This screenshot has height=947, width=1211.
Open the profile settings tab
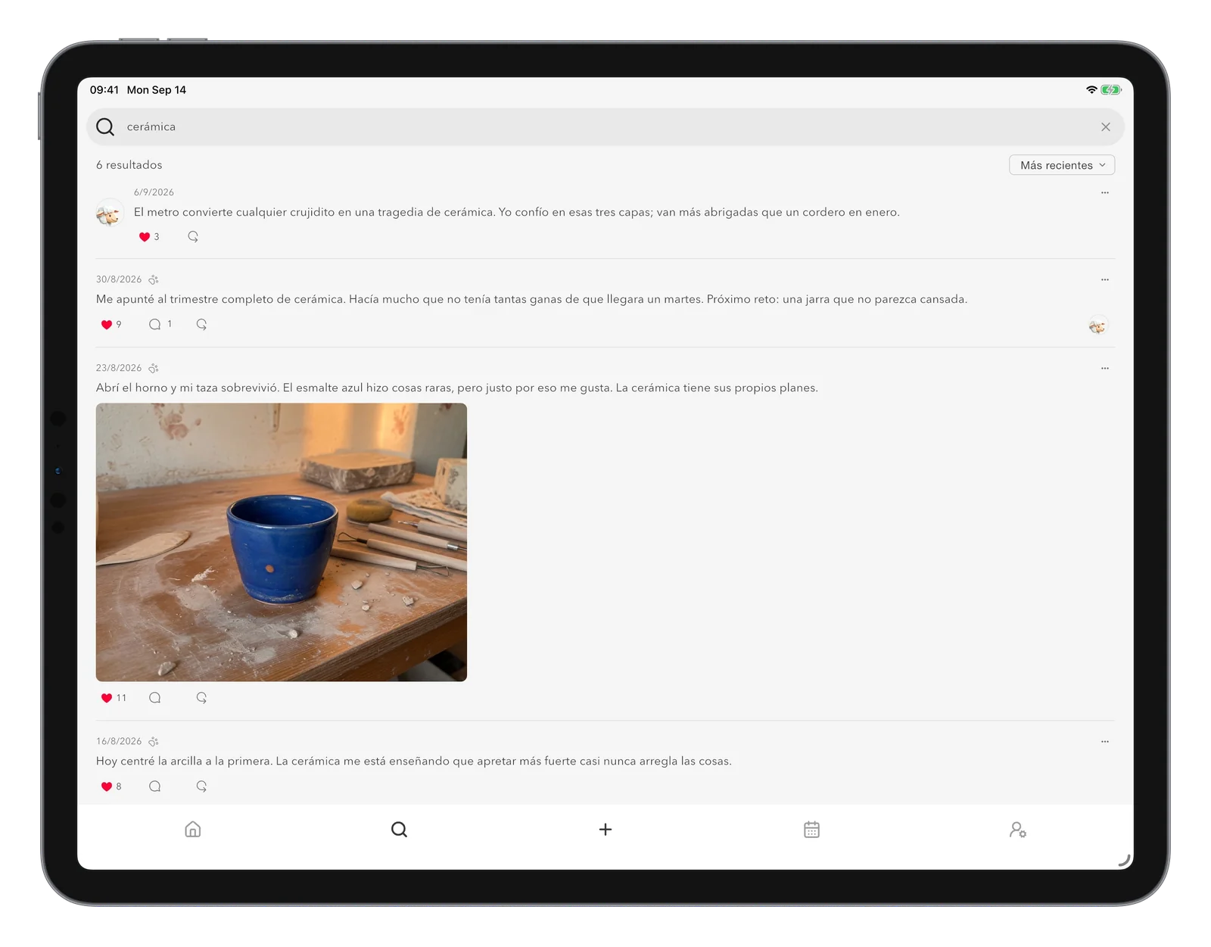point(1018,830)
